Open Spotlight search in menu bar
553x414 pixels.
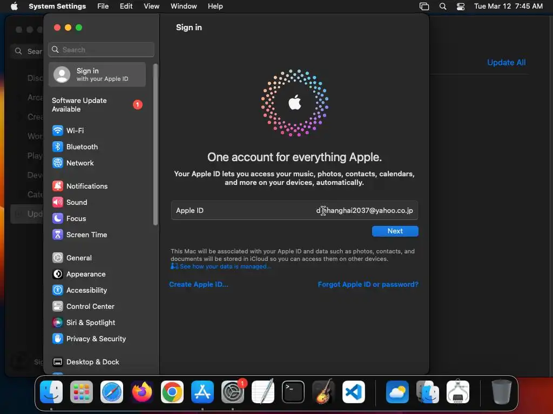point(443,6)
